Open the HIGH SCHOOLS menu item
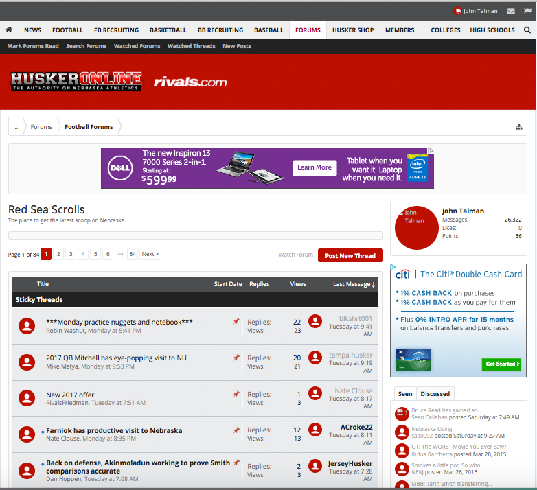 492,30
